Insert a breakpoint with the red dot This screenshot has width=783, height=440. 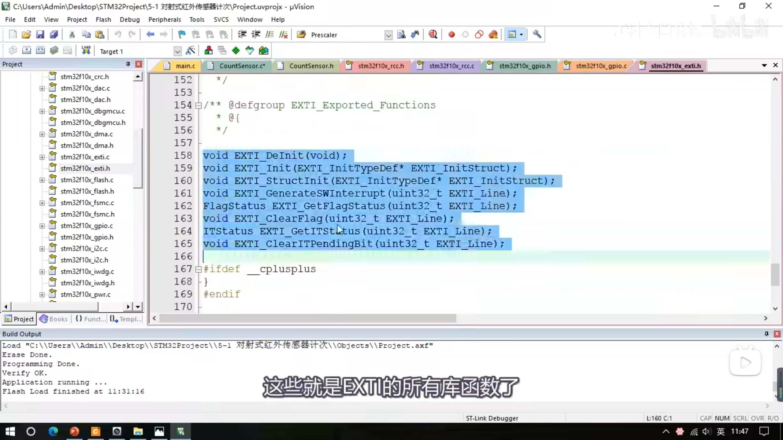point(451,35)
